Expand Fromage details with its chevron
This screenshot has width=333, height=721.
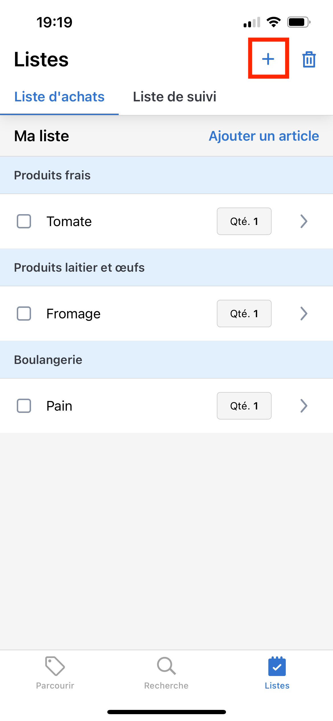(304, 314)
